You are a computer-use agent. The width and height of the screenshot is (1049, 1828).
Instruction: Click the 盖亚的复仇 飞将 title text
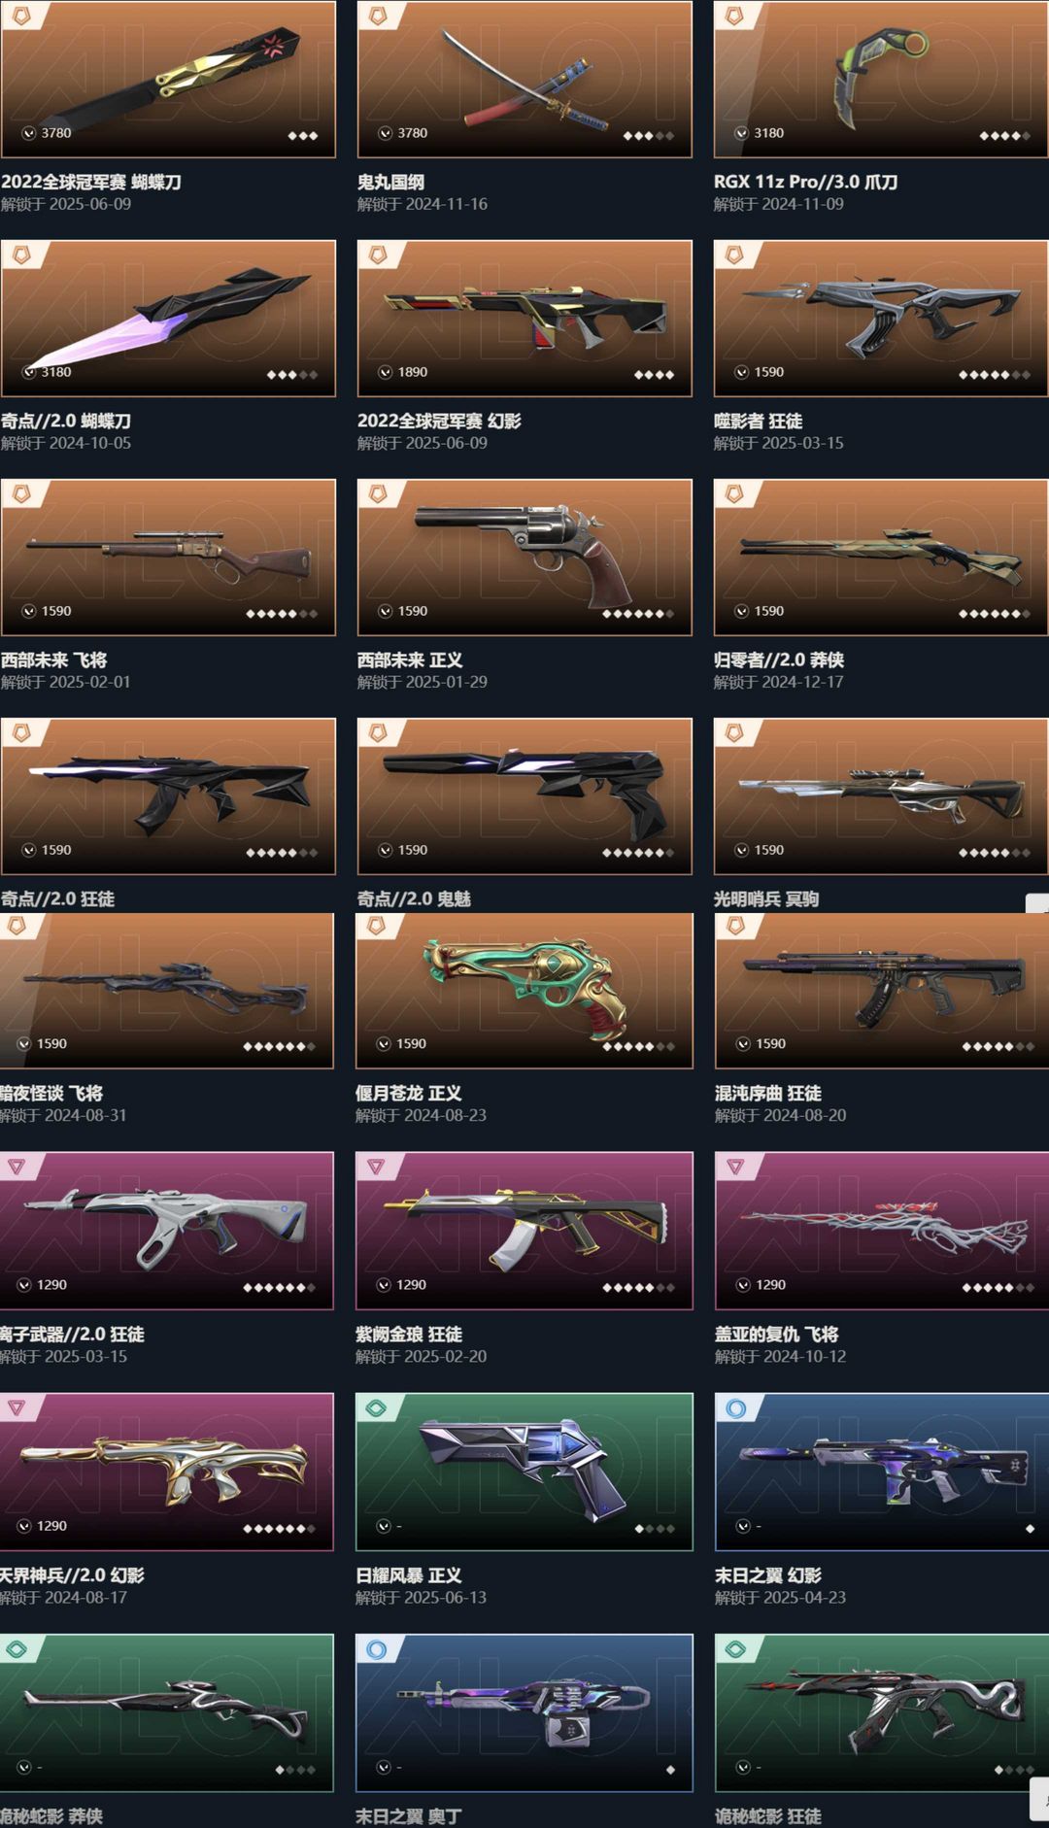point(777,1335)
